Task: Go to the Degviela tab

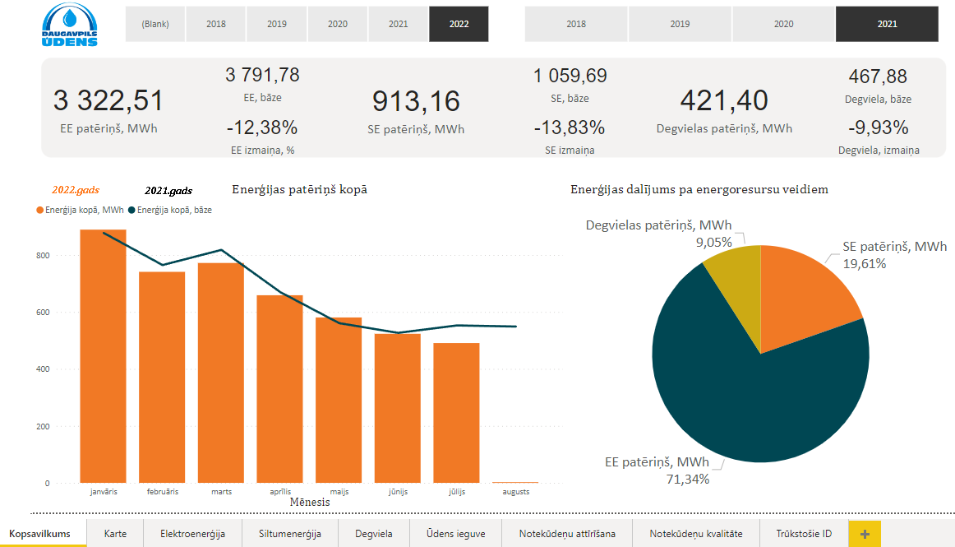Action: point(373,534)
